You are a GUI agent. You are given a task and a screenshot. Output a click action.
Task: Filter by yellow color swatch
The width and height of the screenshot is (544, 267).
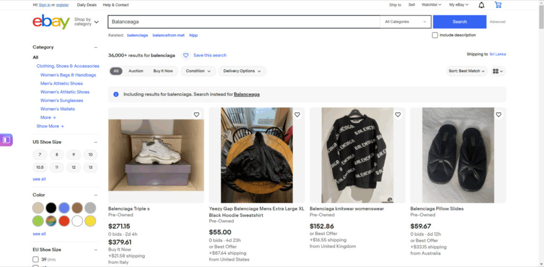pos(90,221)
